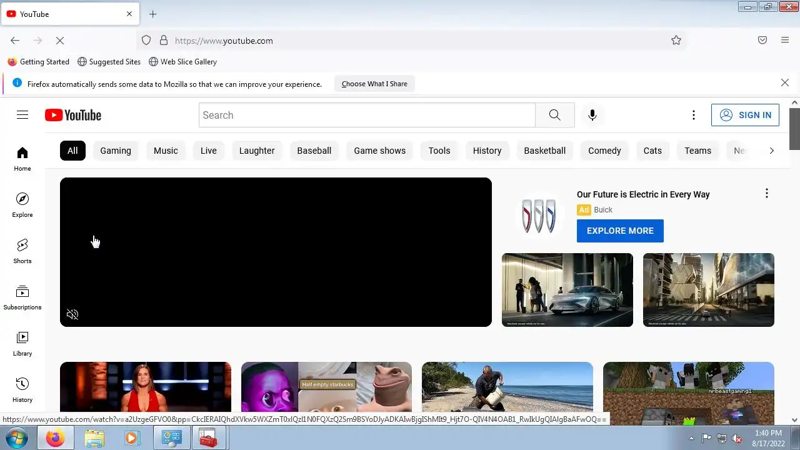Screen dimensions: 800x450
Task: Click the YouTube logo
Action: (x=73, y=115)
